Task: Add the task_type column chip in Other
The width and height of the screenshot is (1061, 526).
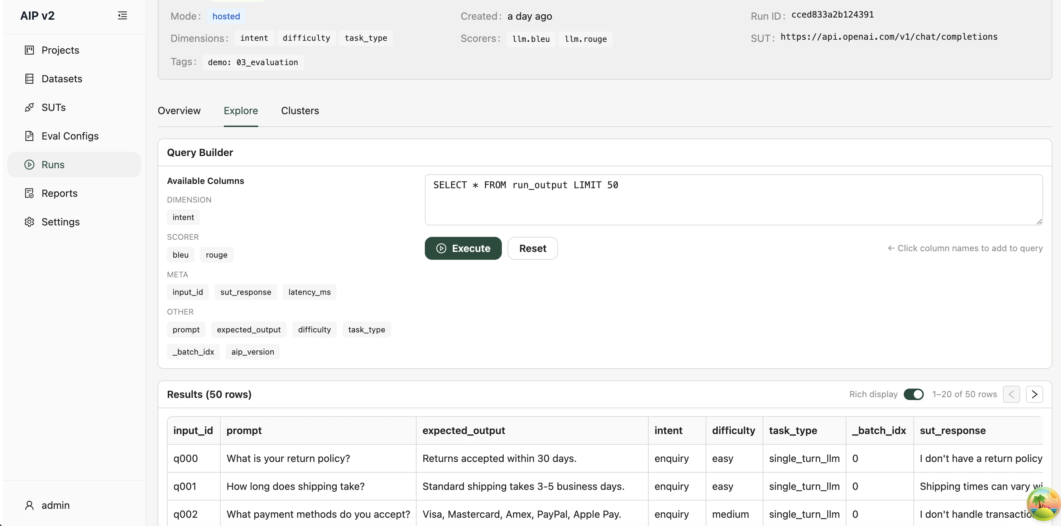Action: pyautogui.click(x=366, y=330)
